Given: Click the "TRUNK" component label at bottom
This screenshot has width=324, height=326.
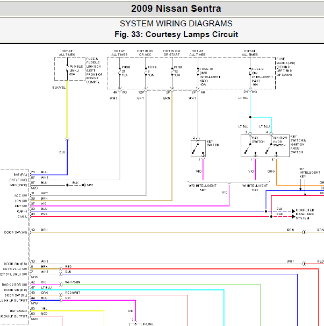Looking at the screenshot, I should coord(148,324).
